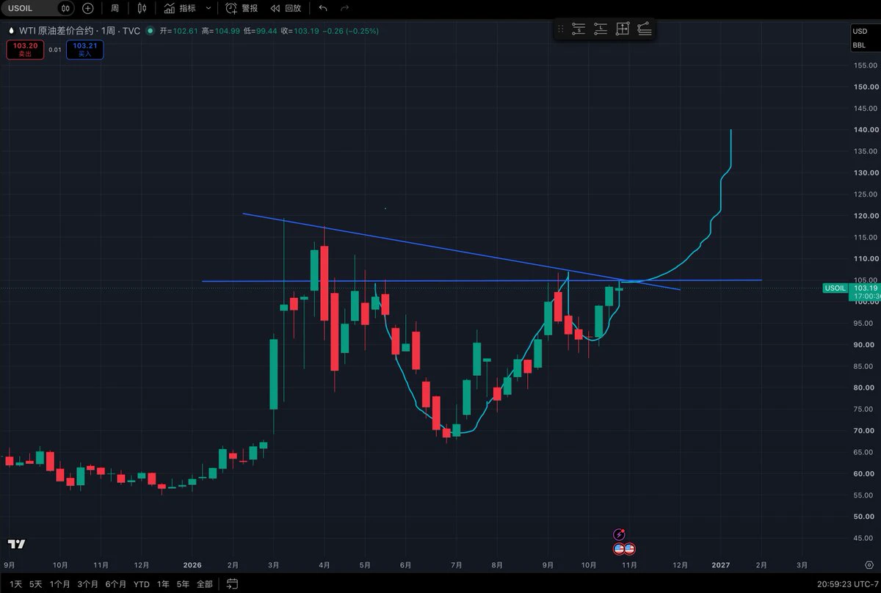881x593 pixels.
Task: Expand the indicator templates dropdown arrow
Action: pyautogui.click(x=209, y=8)
